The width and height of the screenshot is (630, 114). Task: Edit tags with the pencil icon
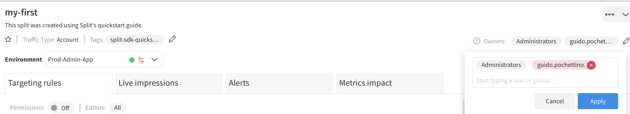[172, 39]
